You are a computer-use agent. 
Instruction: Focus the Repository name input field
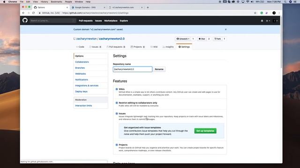133,69
